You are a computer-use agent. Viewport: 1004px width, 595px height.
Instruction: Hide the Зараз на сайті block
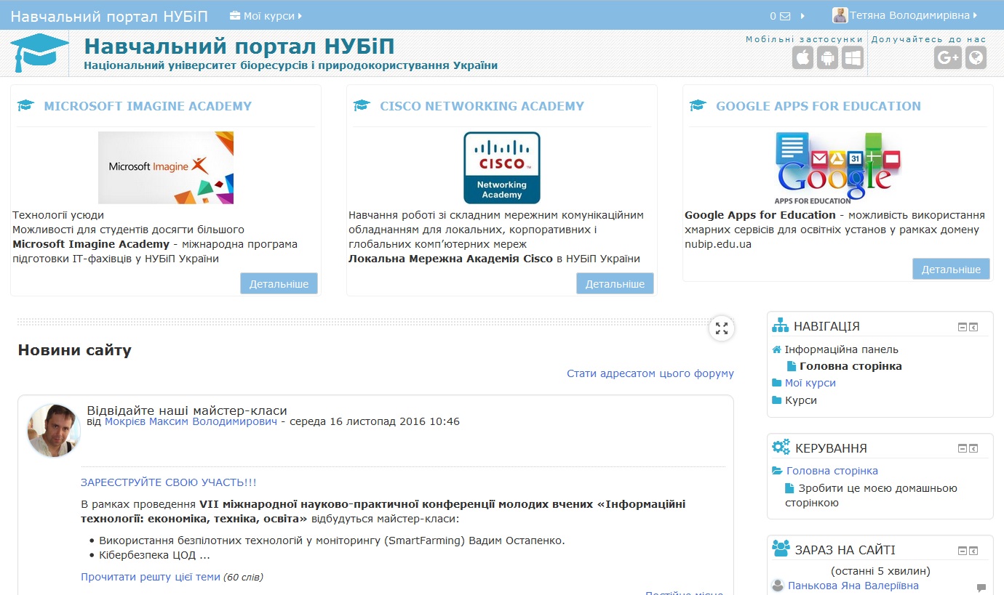(x=963, y=551)
